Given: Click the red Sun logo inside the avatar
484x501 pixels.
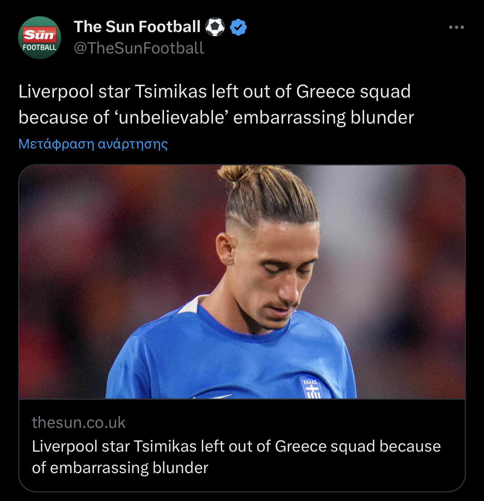Looking at the screenshot, I should (39, 35).
